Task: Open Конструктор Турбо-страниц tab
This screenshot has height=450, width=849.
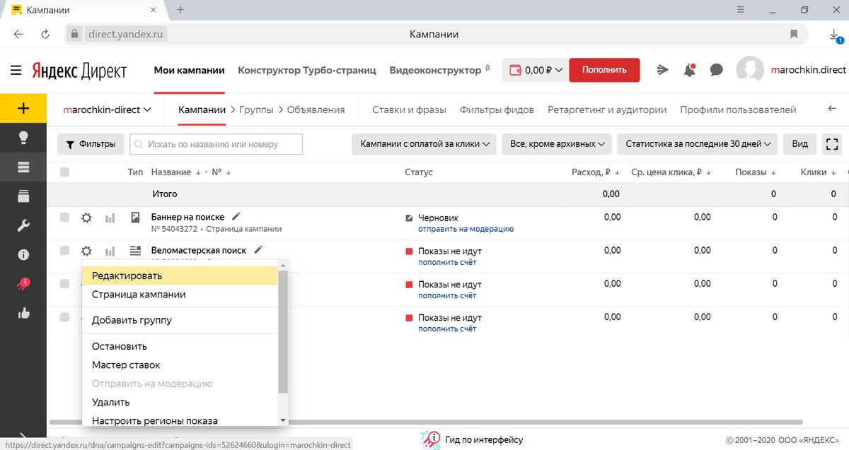Action: click(x=307, y=70)
